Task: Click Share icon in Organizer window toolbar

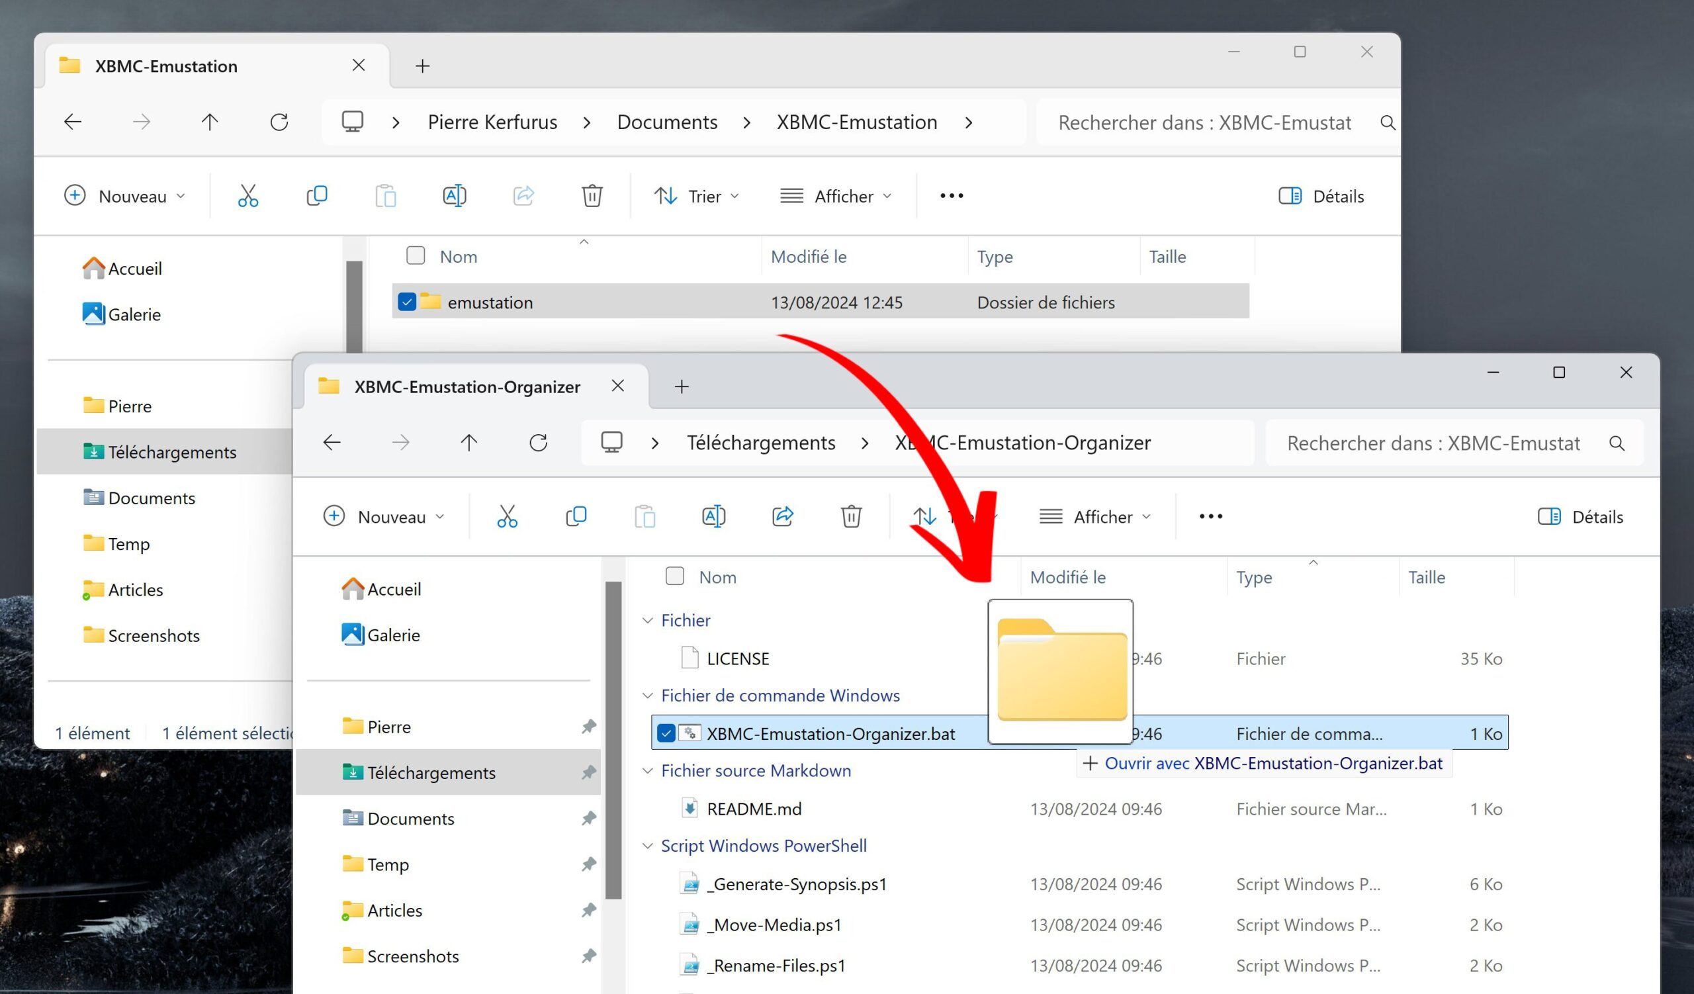Action: pos(782,516)
